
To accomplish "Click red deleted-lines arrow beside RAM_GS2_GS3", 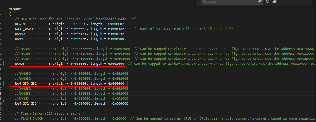I will click(x=3, y=101).
